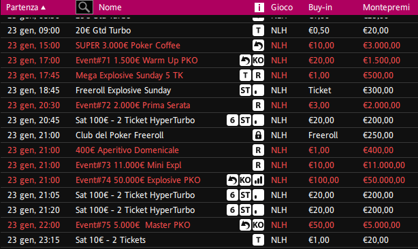Click Rebuy icon on Event#72 Prima Serata

point(258,105)
